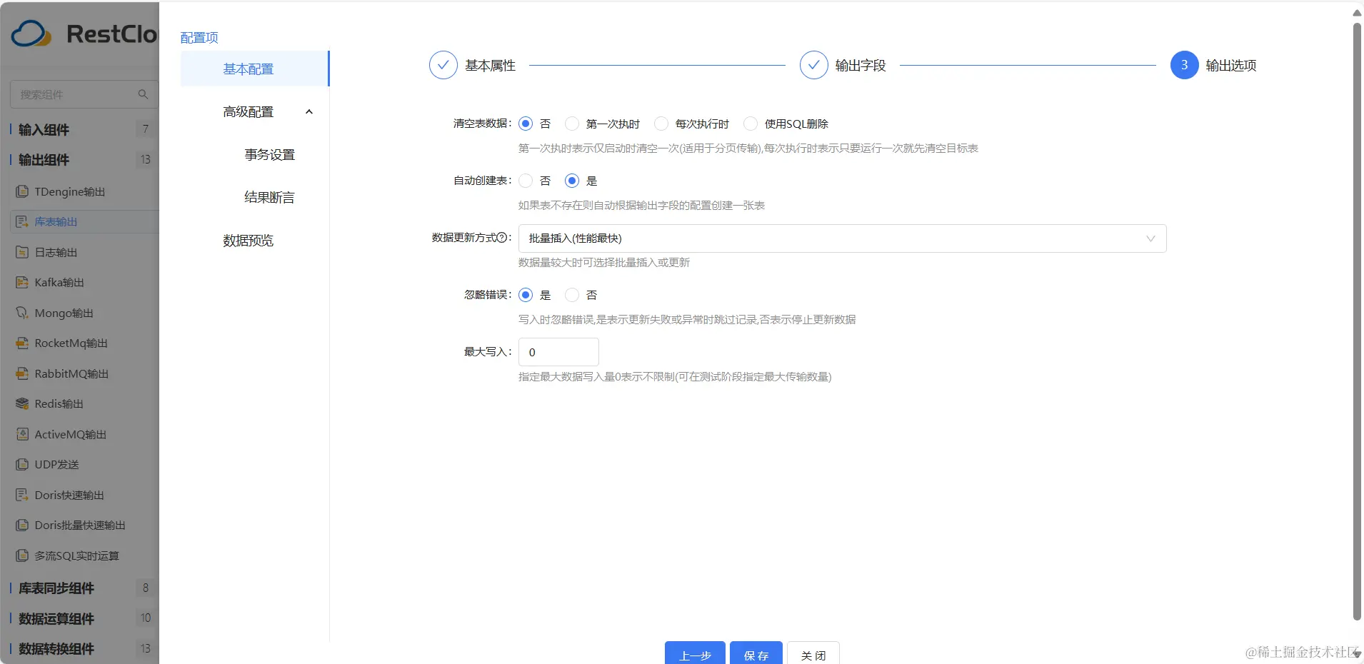Click the 输出选项 step label
The image size is (1364, 664).
(x=1231, y=66)
